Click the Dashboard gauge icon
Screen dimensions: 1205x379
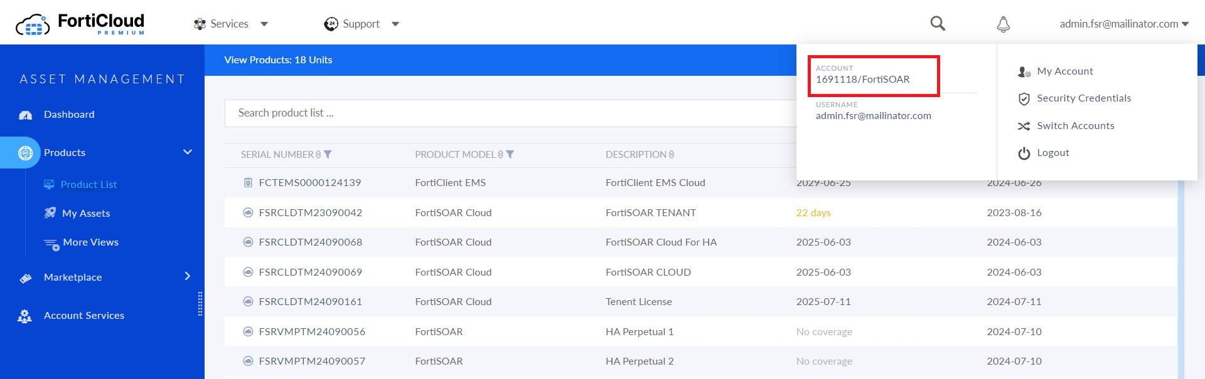[26, 115]
